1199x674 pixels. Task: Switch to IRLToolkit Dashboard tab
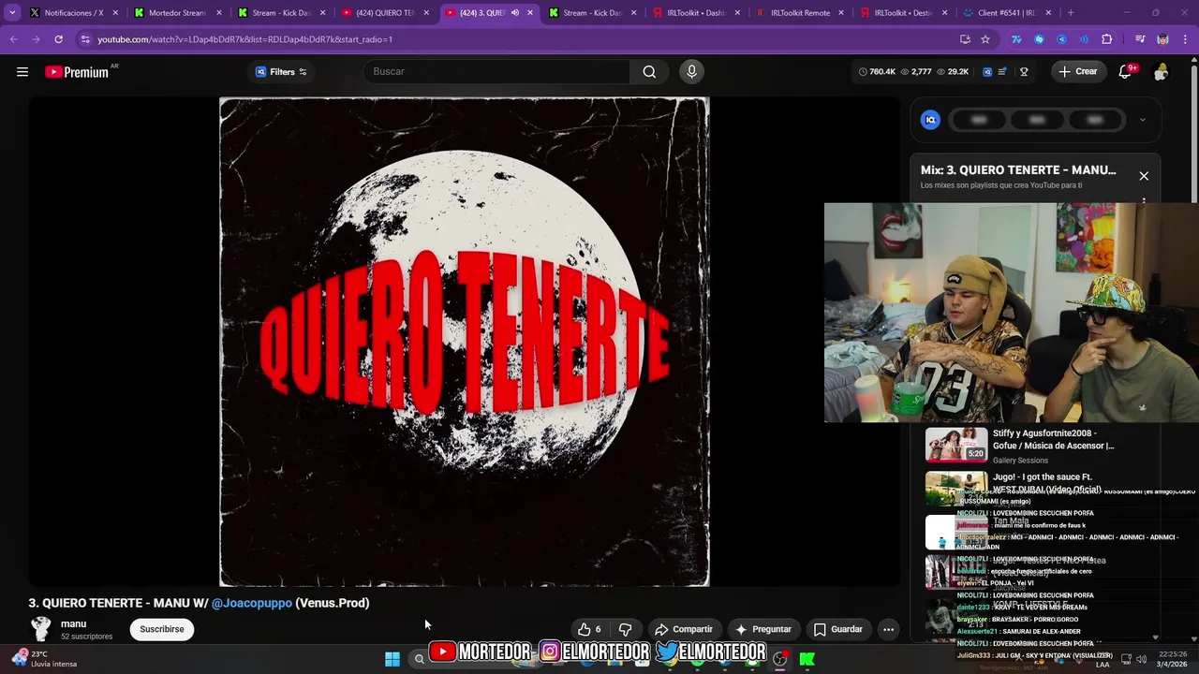pos(697,13)
